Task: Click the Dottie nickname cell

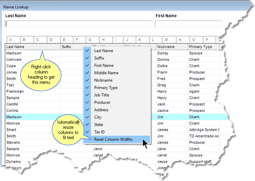Action: (172, 66)
